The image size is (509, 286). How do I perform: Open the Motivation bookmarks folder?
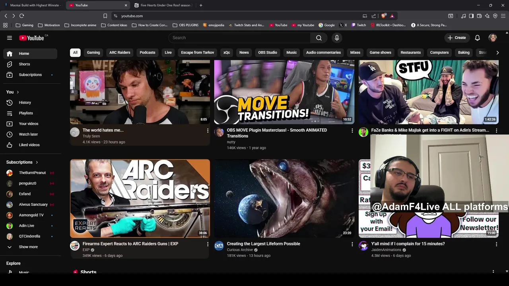[49, 25]
